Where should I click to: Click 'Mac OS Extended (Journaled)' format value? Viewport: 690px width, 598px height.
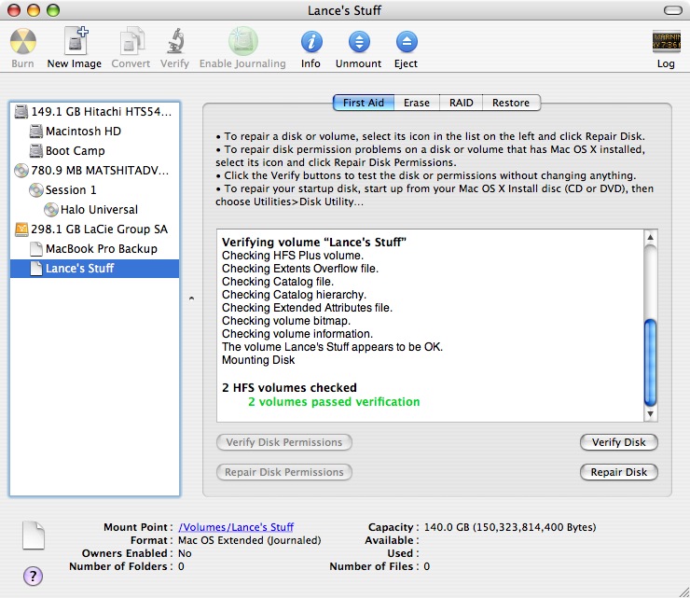pos(250,540)
